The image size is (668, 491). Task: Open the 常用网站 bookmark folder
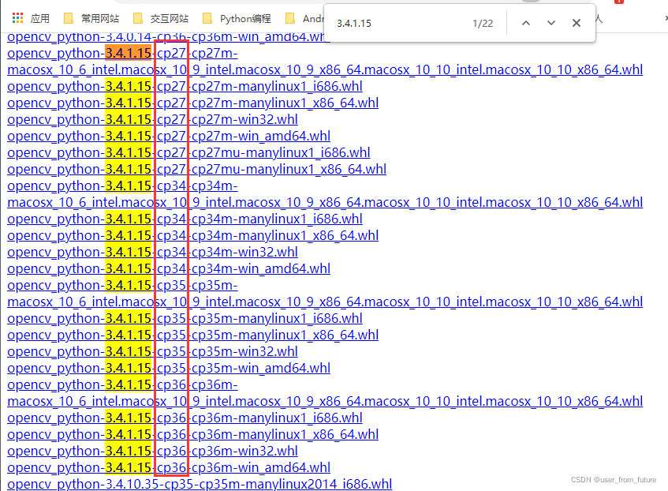click(91, 18)
